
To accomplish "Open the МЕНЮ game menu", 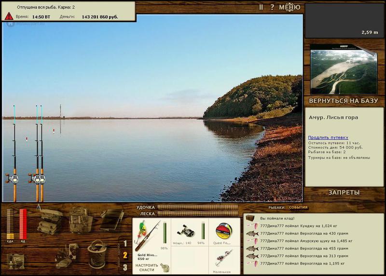I will [x=289, y=7].
